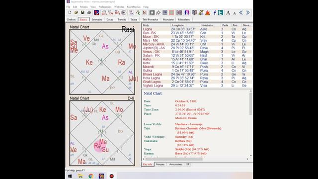The height and width of the screenshot is (179, 318).
Task: Switch to the Mundane tab
Action: pos(168,19)
